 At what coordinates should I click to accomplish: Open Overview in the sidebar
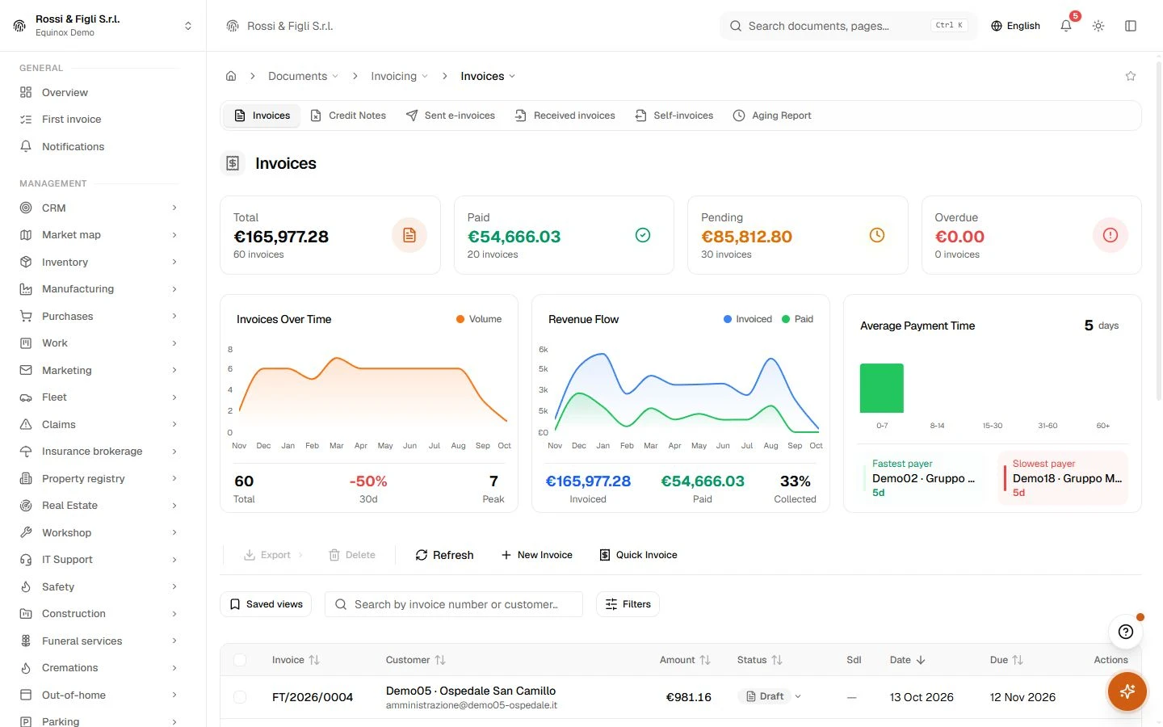[x=65, y=92]
